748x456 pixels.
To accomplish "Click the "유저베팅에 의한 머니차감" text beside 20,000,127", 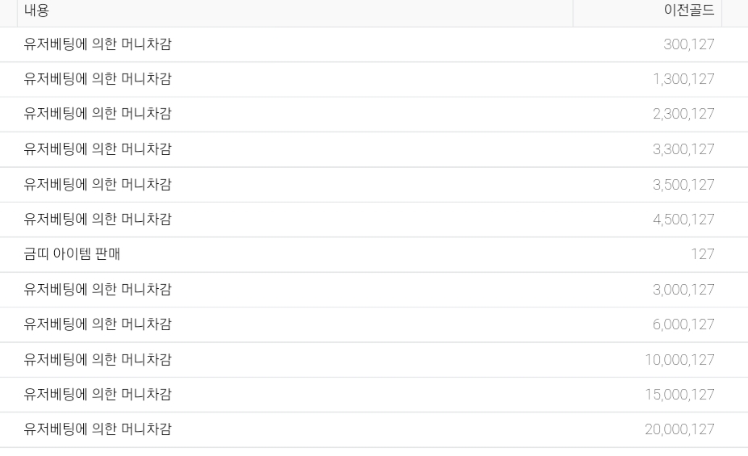I will (x=98, y=429).
